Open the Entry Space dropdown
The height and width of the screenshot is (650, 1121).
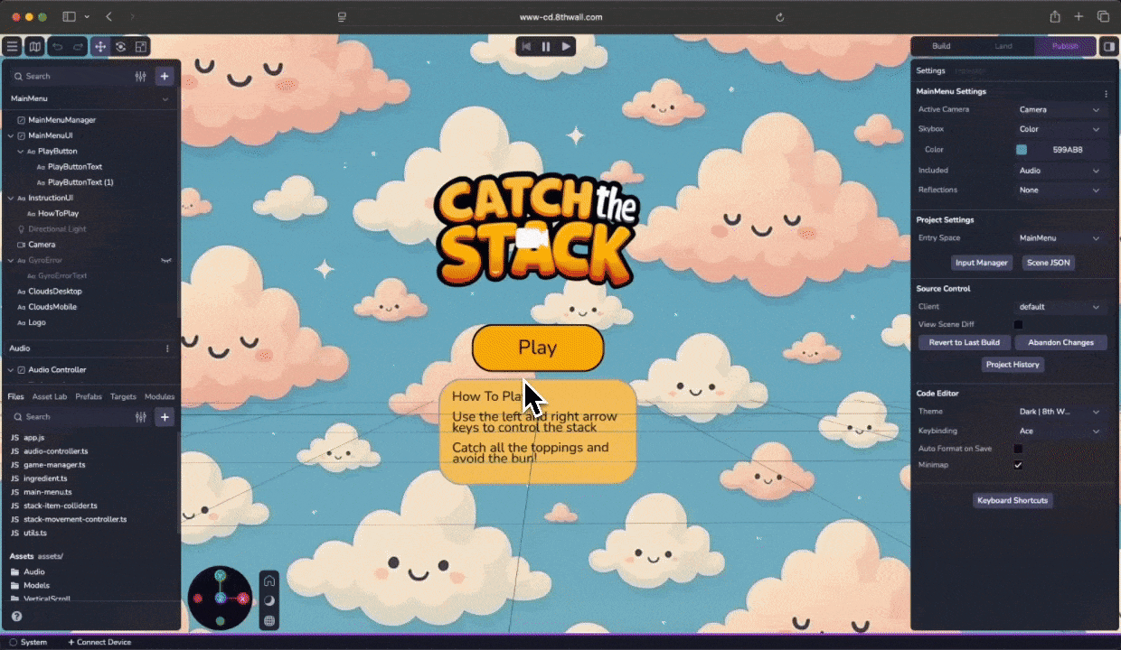pyautogui.click(x=1059, y=238)
